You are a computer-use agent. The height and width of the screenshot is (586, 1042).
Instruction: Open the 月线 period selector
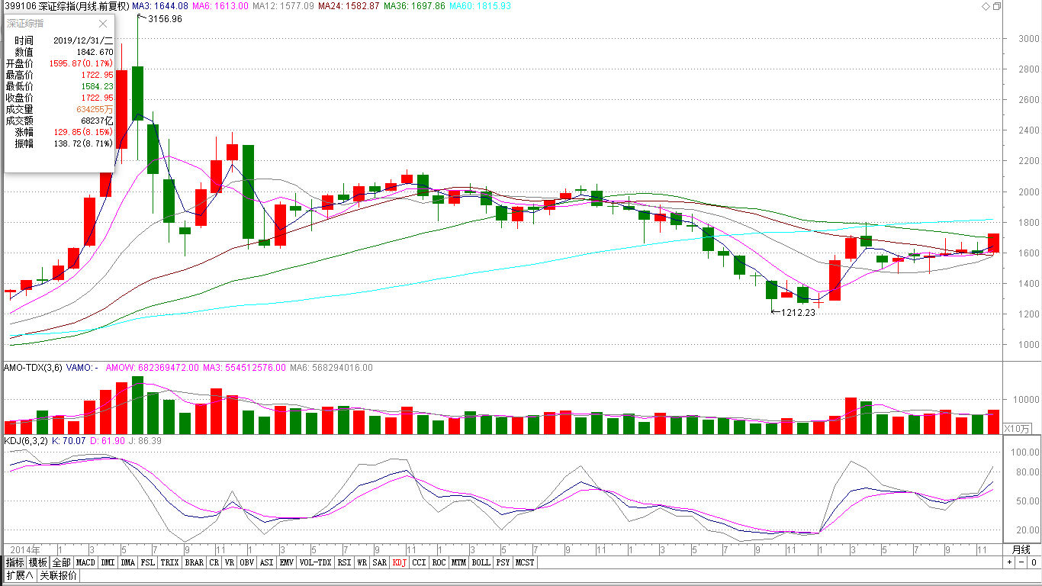tap(1021, 549)
